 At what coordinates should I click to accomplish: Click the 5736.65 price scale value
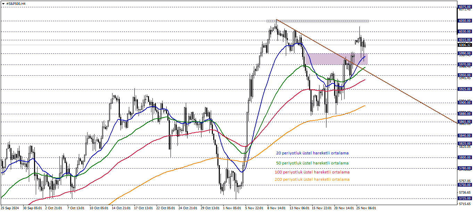[465, 193]
